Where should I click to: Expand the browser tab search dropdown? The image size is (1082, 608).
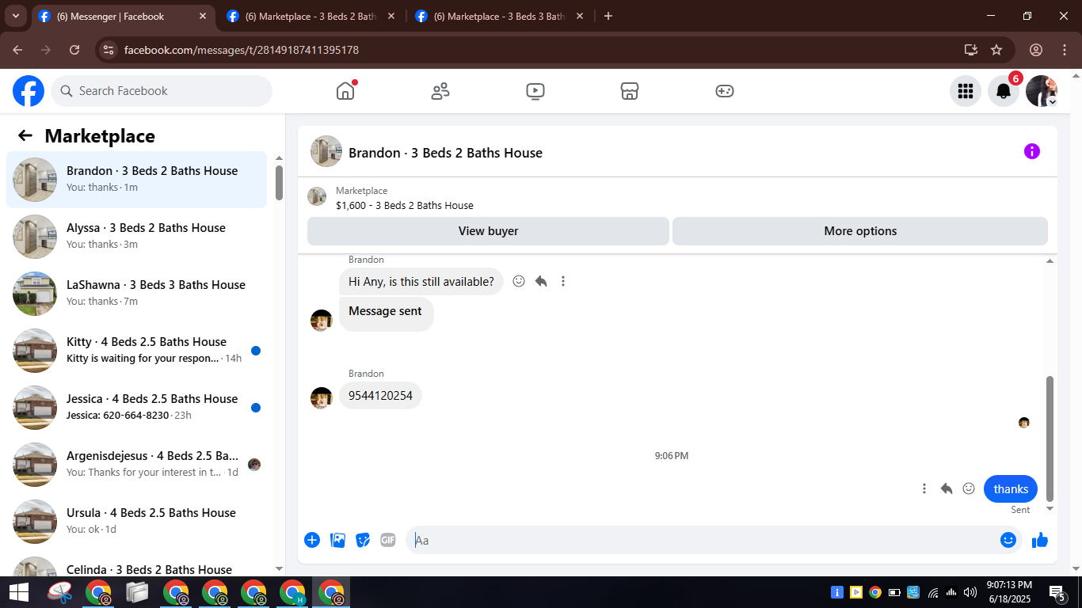click(x=15, y=16)
